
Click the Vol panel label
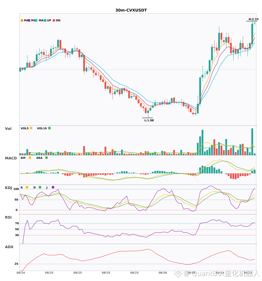point(8,129)
